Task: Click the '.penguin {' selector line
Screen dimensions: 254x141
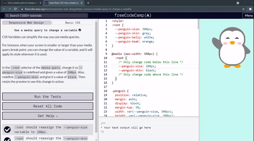Action: (120, 91)
